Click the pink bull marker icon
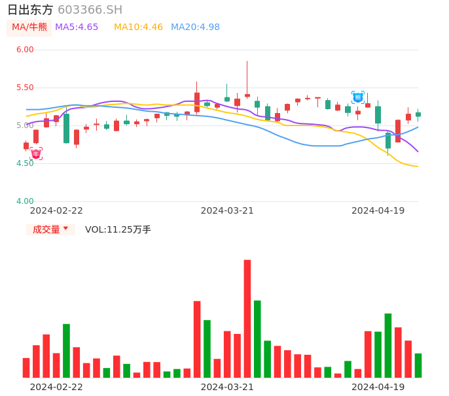The width and height of the screenshot is (449, 396). (36, 154)
